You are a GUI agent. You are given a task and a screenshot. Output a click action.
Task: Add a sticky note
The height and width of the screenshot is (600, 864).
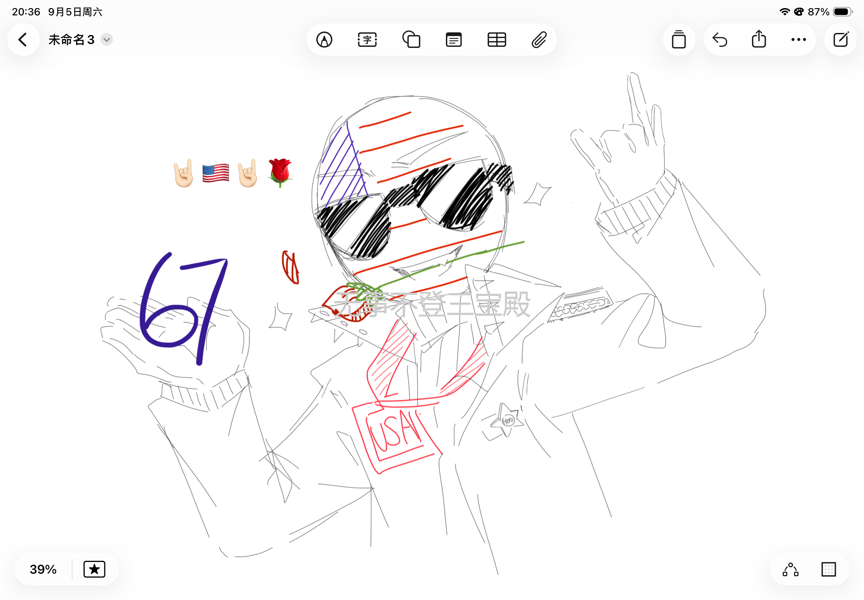click(x=454, y=40)
